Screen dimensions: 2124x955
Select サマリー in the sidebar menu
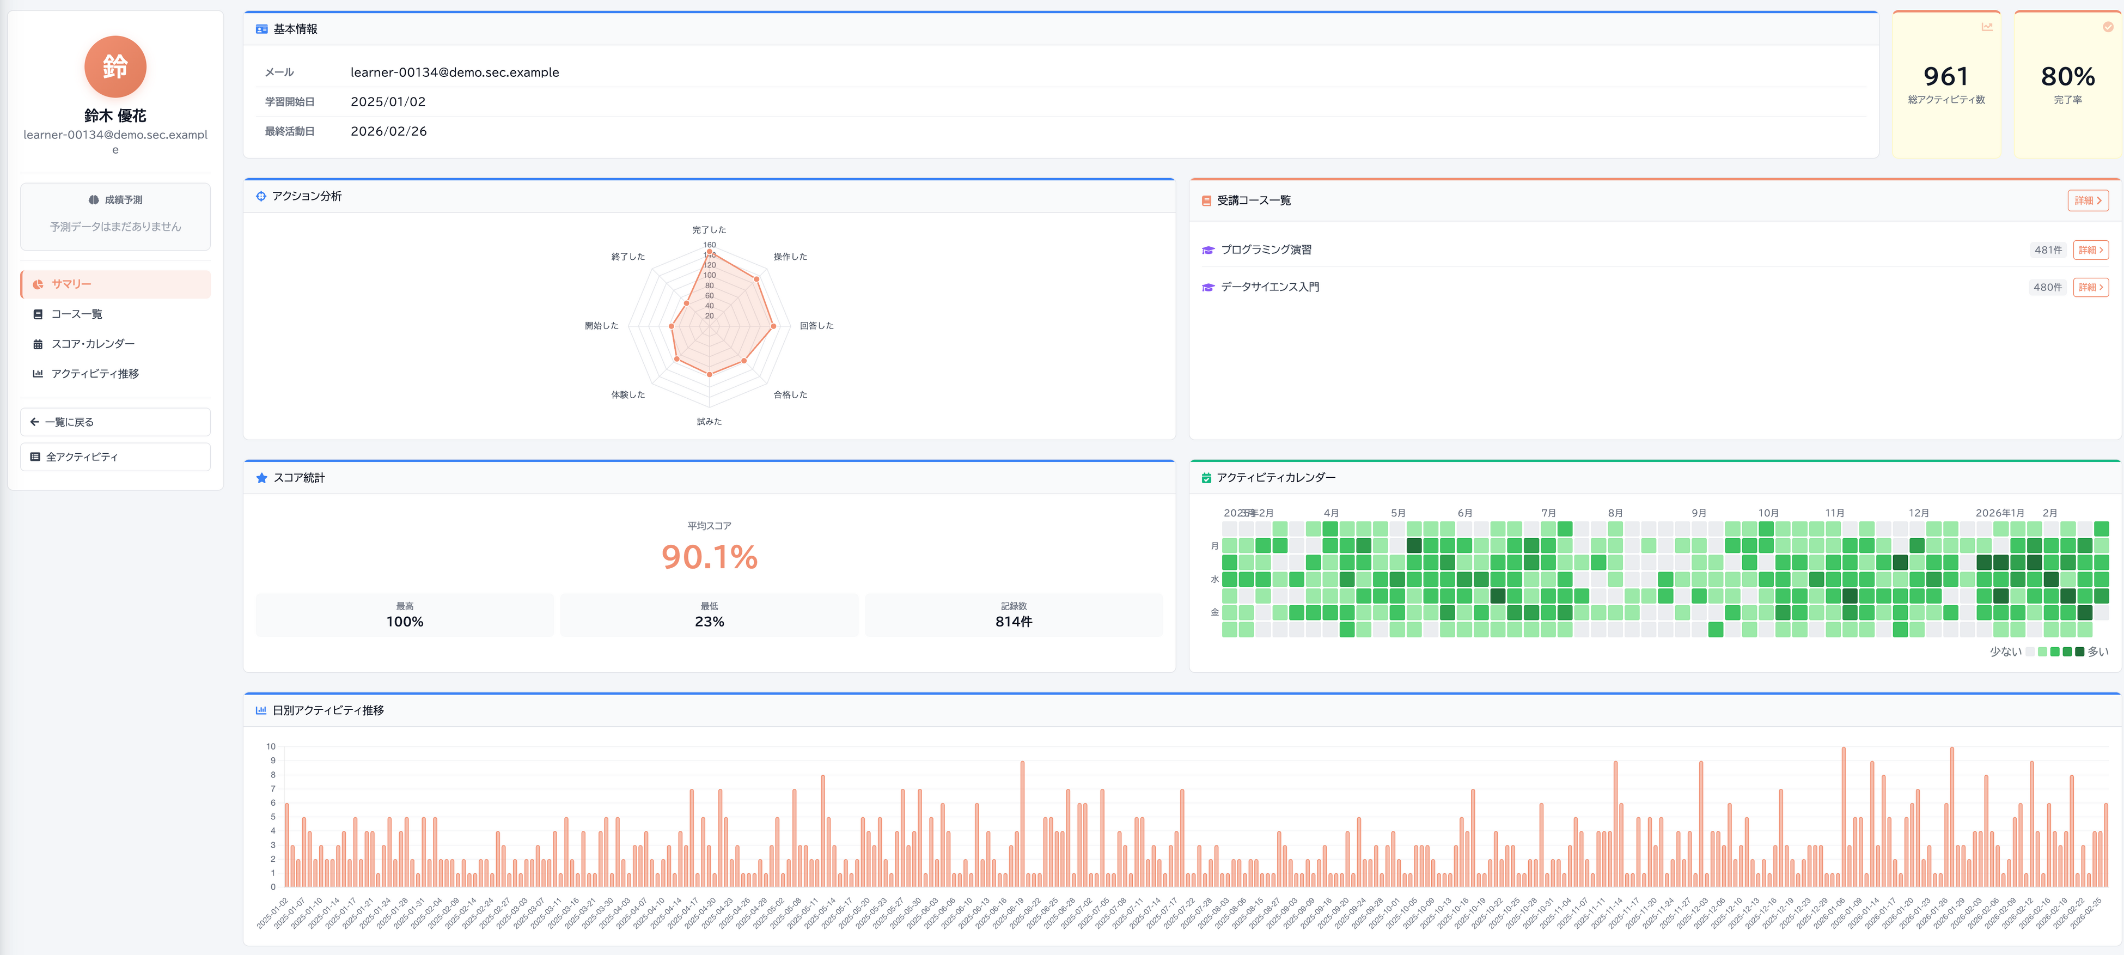(115, 284)
